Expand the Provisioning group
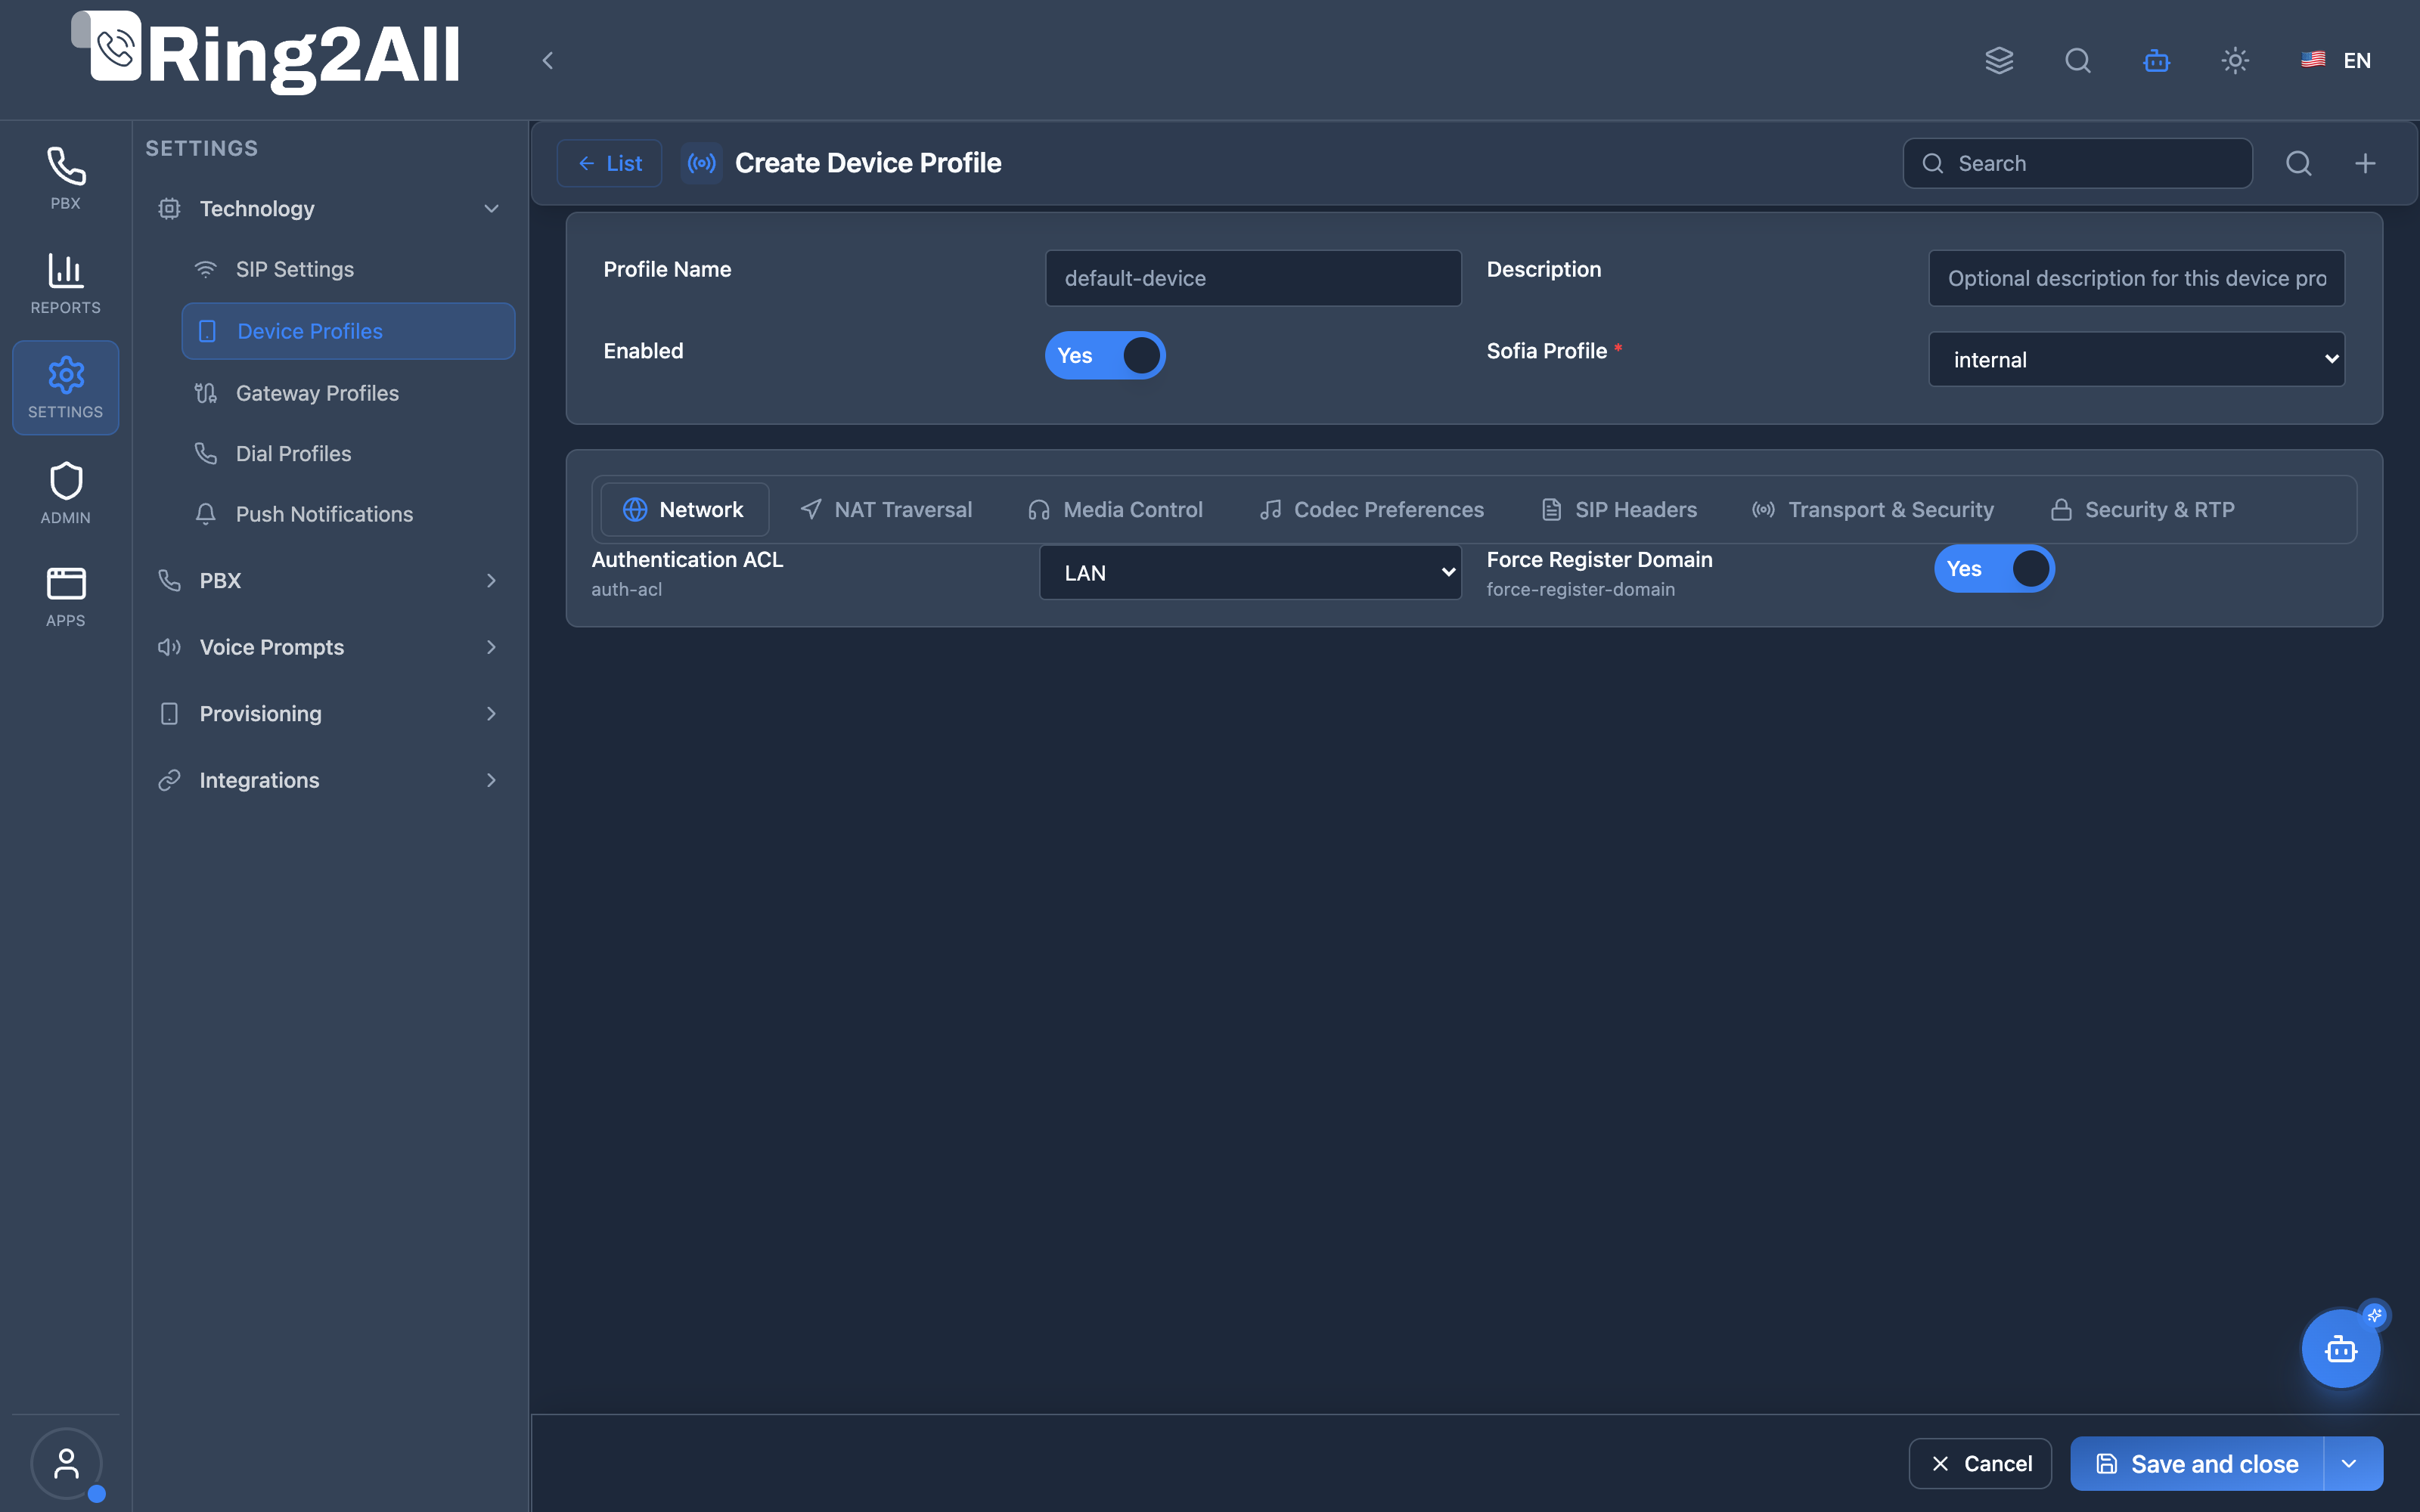The width and height of the screenshot is (2420, 1512). click(x=329, y=713)
